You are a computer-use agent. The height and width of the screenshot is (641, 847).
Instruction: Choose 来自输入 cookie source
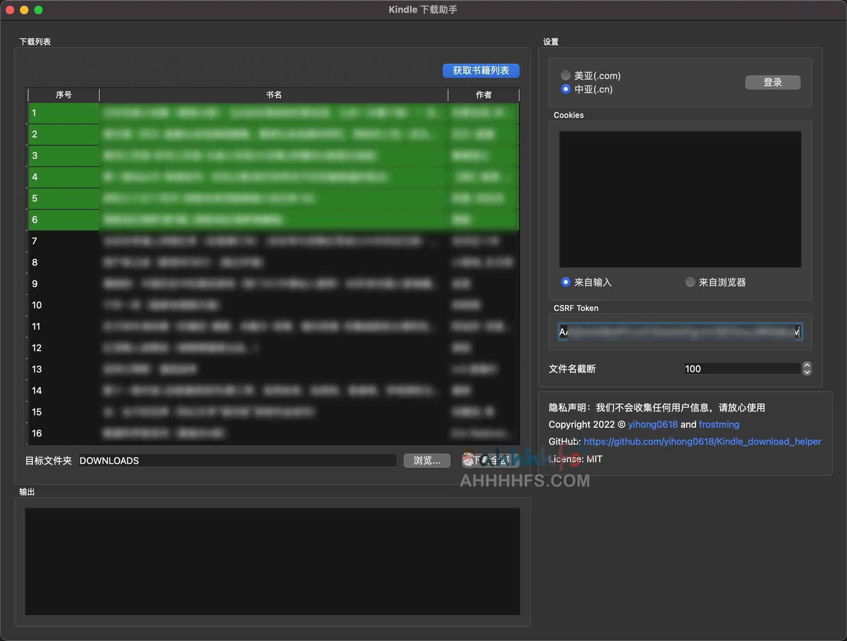(x=565, y=282)
